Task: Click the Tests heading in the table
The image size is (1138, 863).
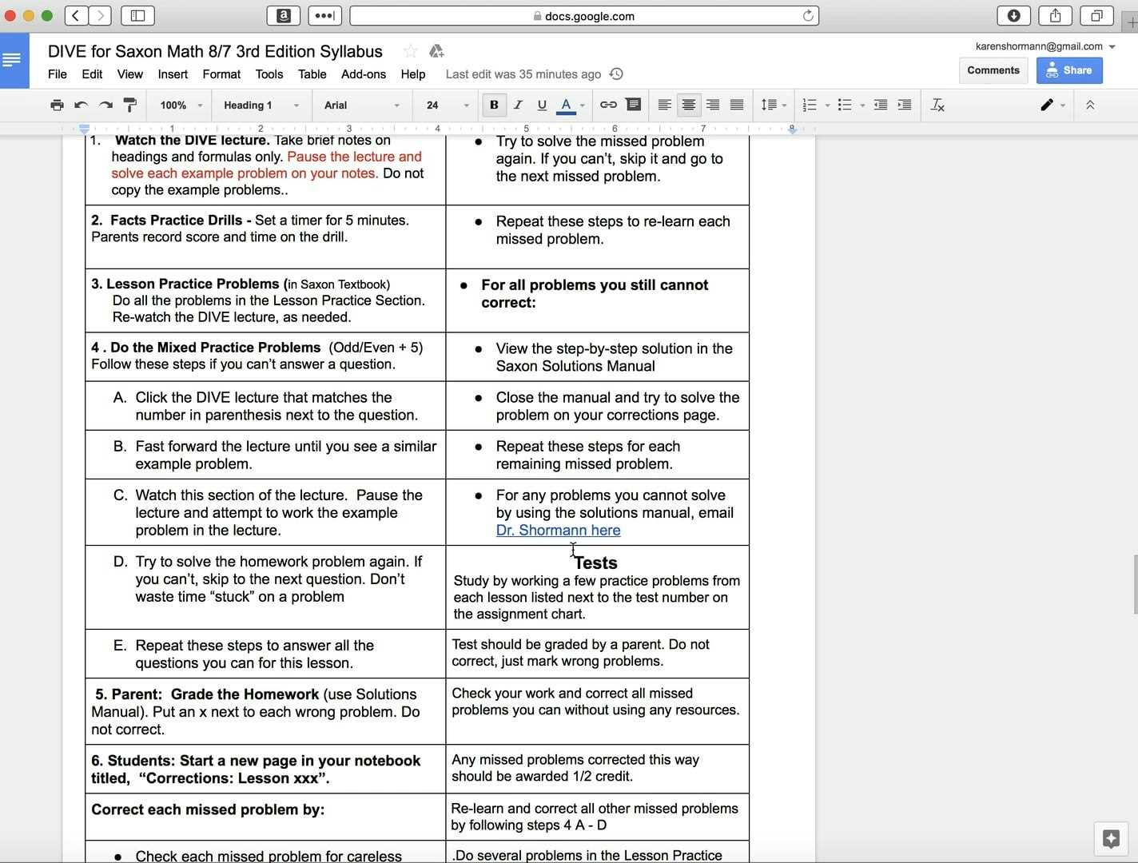Action: click(x=595, y=563)
